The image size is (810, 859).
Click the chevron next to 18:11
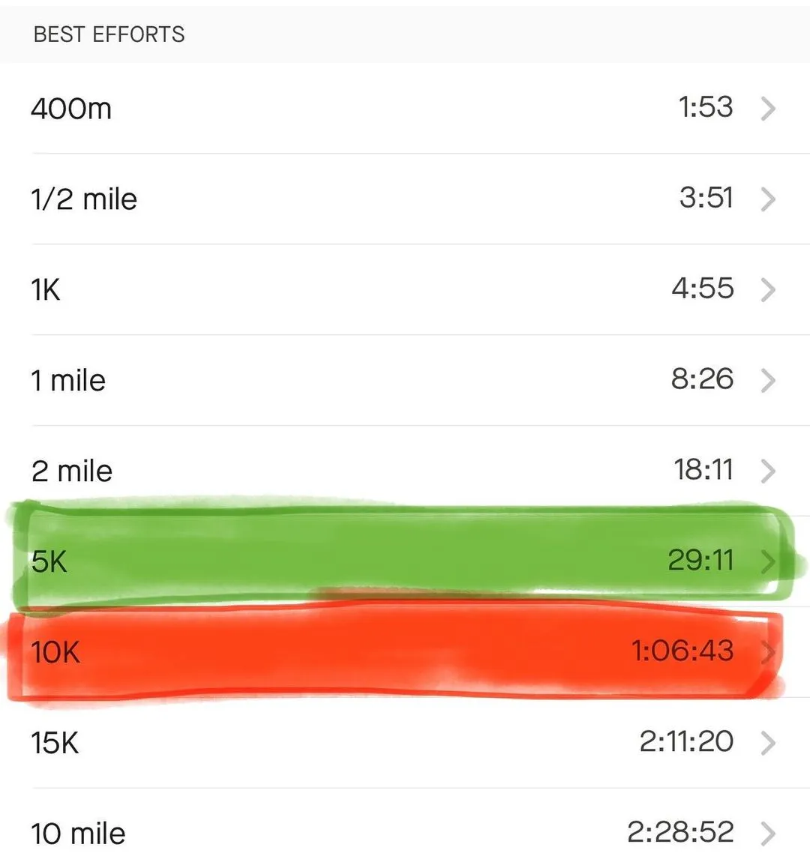point(767,471)
